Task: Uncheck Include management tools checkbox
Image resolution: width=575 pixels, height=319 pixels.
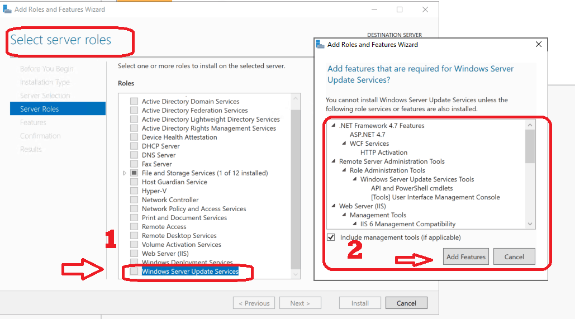Action: click(x=331, y=237)
